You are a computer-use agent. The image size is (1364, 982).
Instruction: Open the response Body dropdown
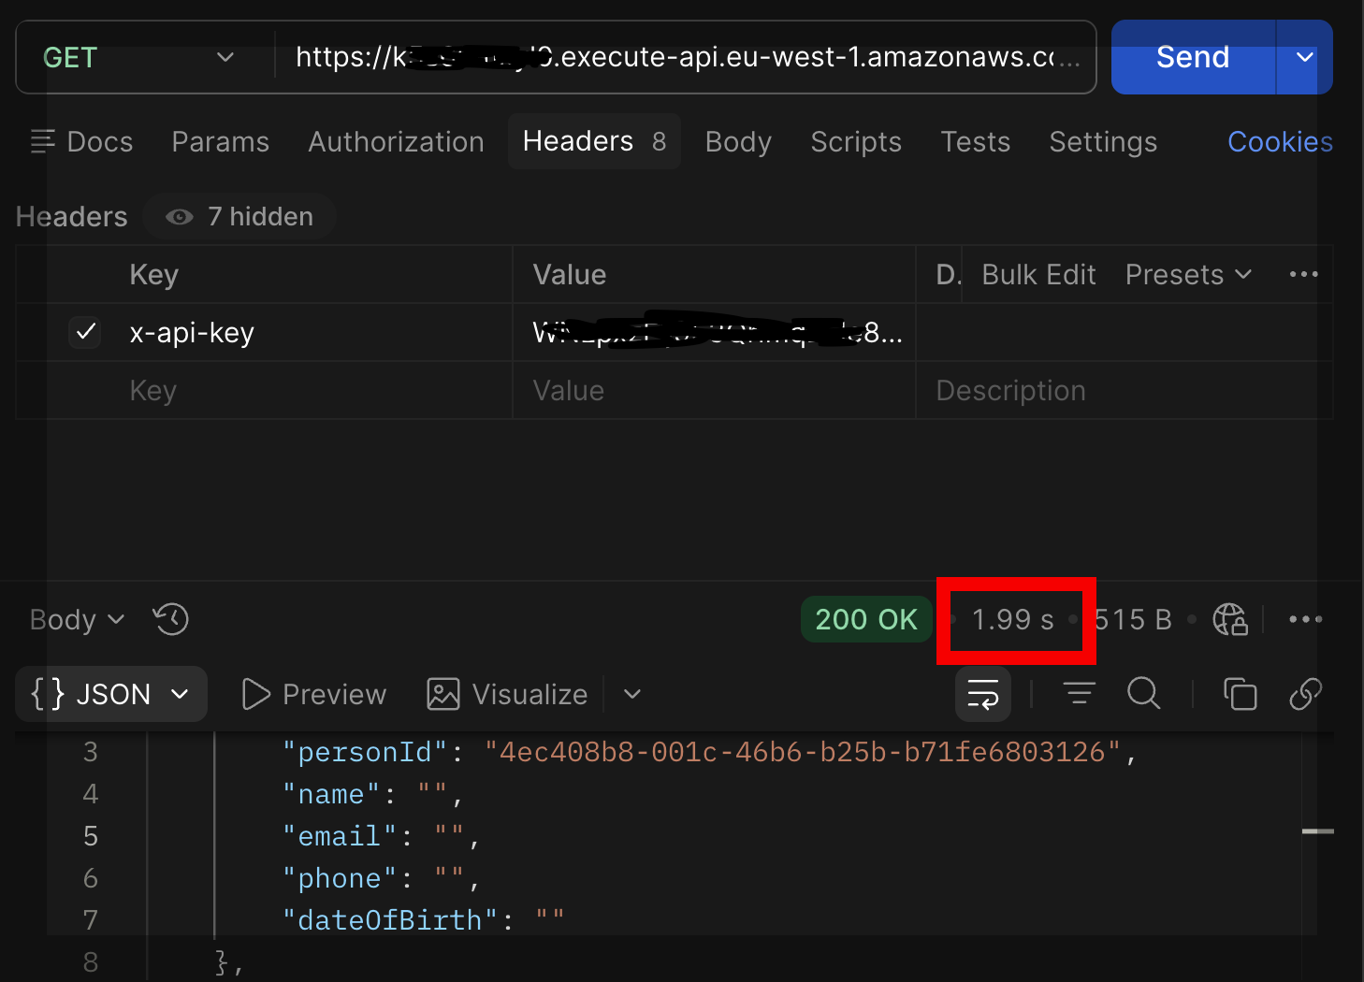click(x=77, y=619)
